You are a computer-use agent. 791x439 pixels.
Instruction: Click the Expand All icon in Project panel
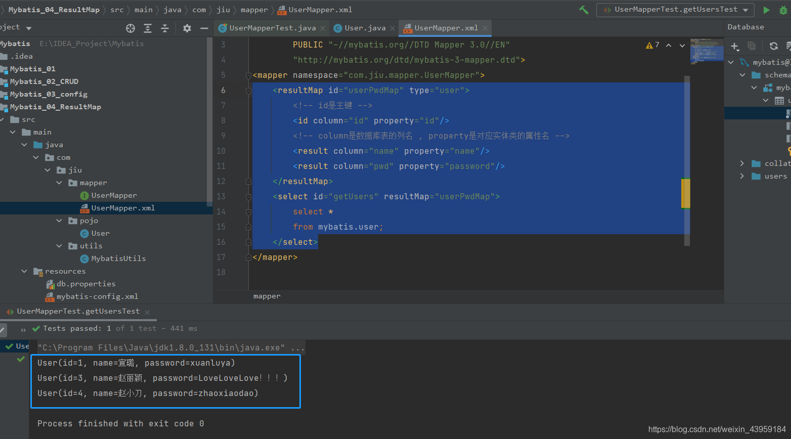(148, 28)
